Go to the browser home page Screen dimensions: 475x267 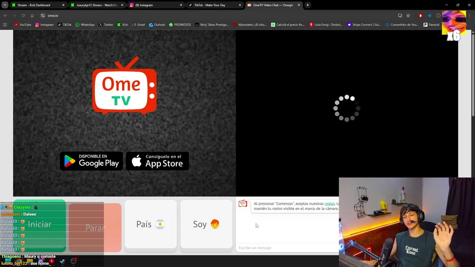tap(32, 16)
